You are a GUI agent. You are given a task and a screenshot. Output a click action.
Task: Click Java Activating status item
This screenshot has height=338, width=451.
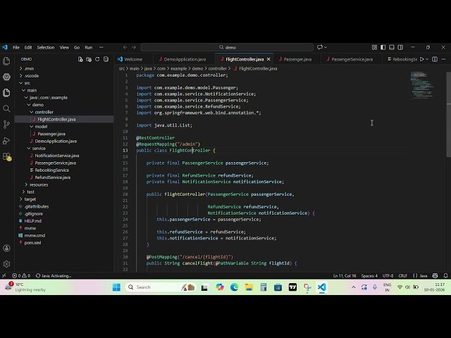(x=54, y=275)
